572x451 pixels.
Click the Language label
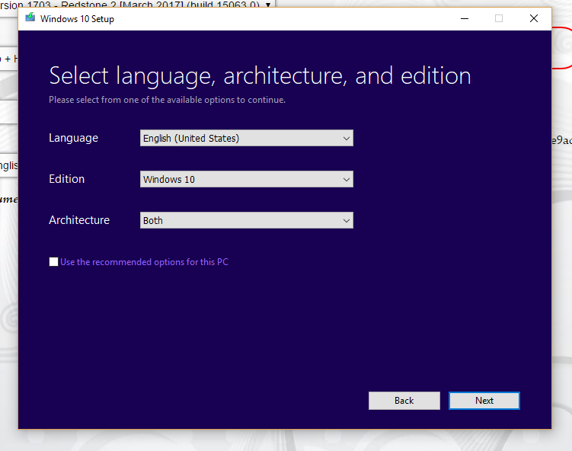(73, 139)
